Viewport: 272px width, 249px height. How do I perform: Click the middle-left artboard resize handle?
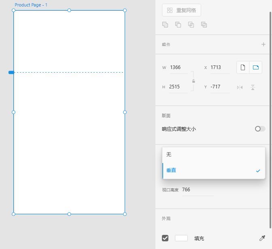13,113
